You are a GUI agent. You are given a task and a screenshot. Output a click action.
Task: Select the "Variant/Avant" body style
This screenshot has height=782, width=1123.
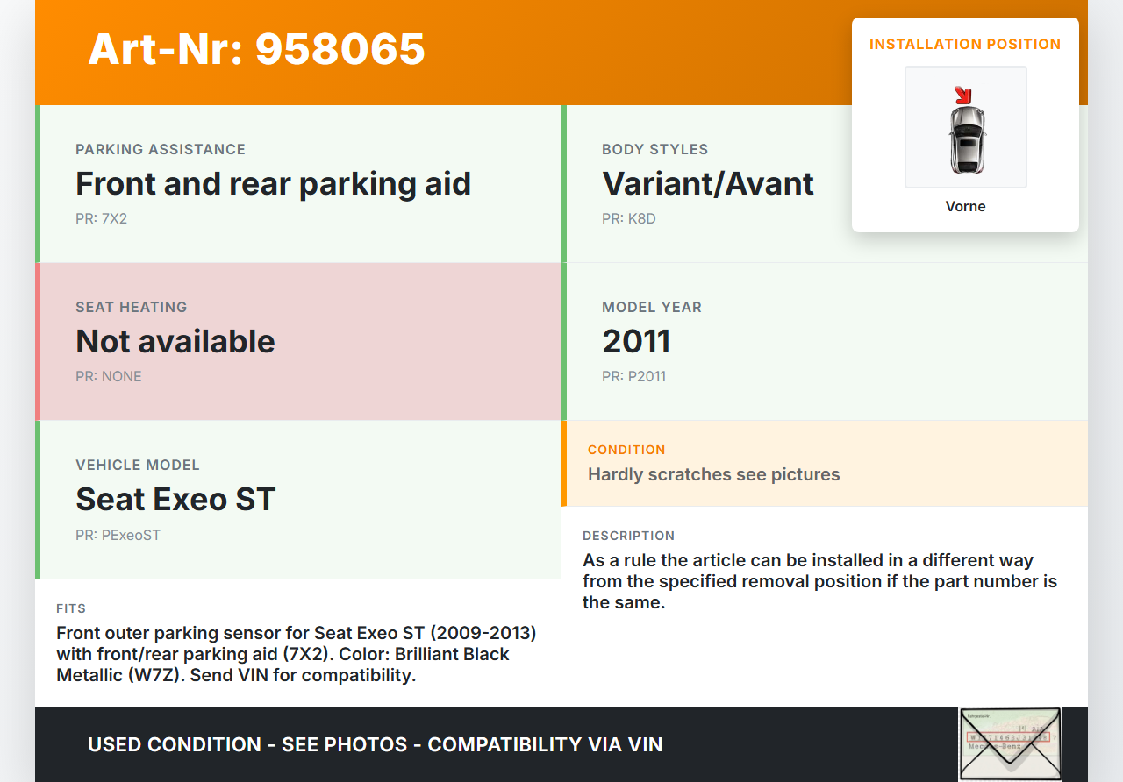click(707, 184)
